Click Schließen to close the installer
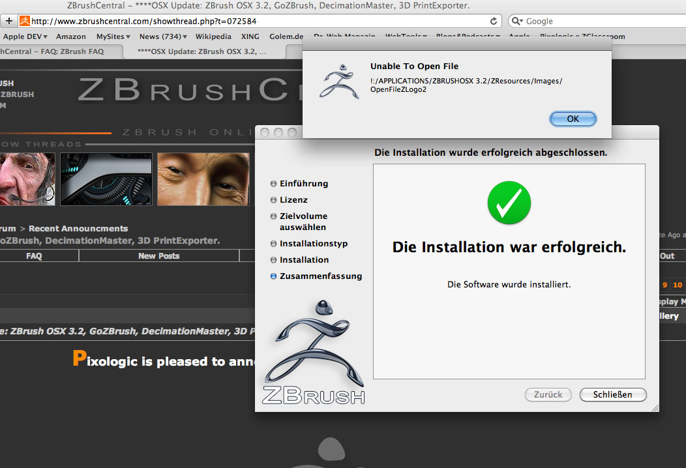 tap(612, 394)
